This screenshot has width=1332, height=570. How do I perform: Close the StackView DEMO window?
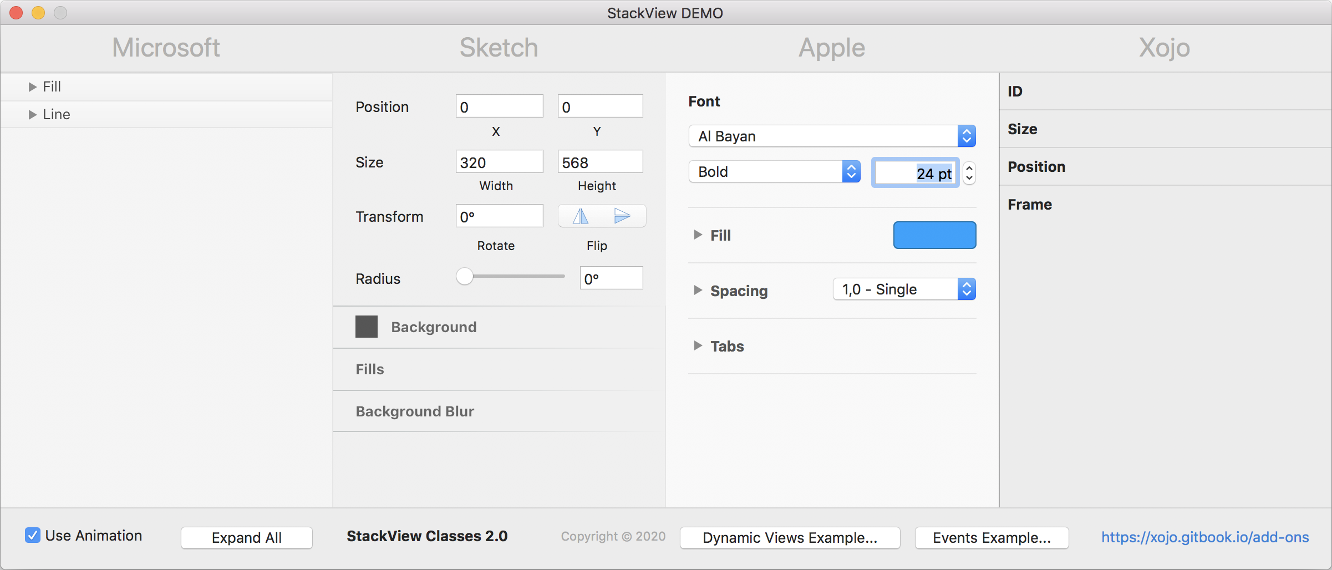[16, 13]
